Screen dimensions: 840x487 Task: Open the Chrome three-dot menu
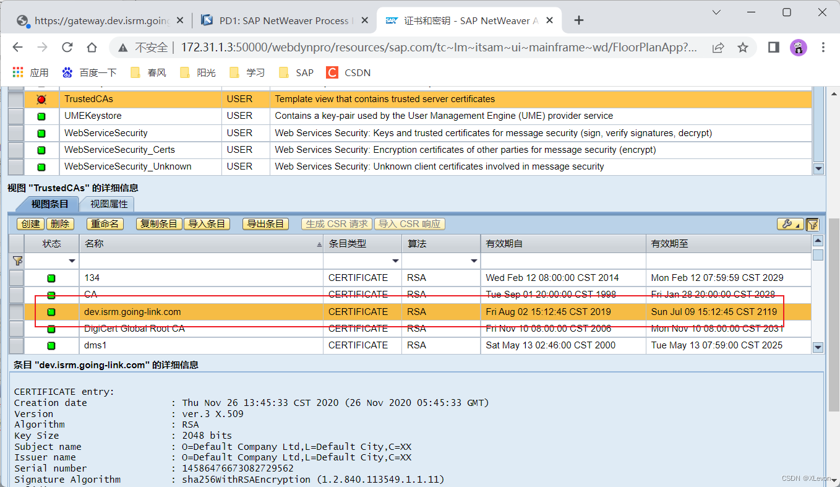[823, 48]
